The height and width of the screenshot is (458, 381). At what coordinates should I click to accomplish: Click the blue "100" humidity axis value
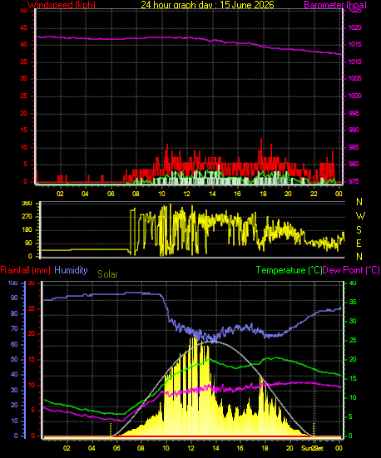coord(12,283)
